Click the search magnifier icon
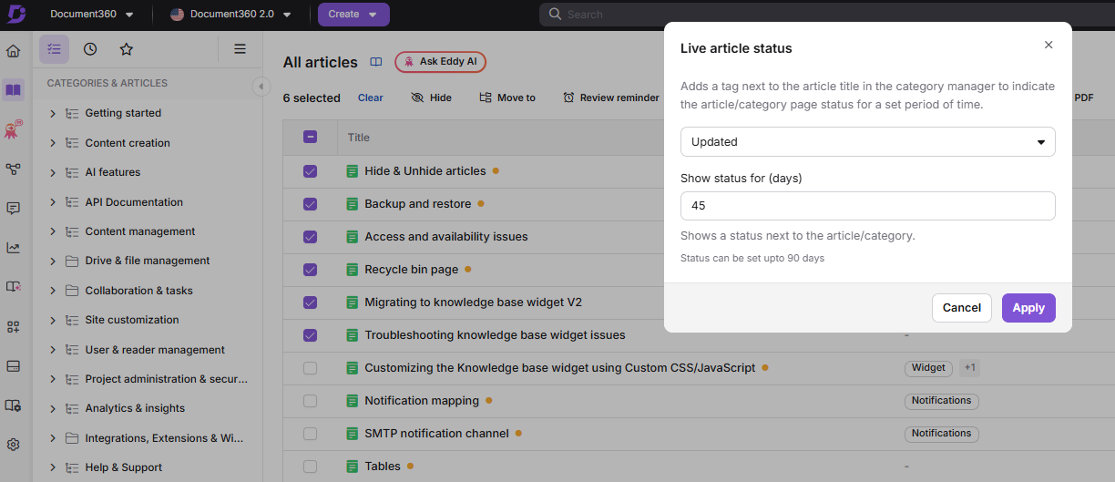Screen dimensions: 1115x482 555,15
